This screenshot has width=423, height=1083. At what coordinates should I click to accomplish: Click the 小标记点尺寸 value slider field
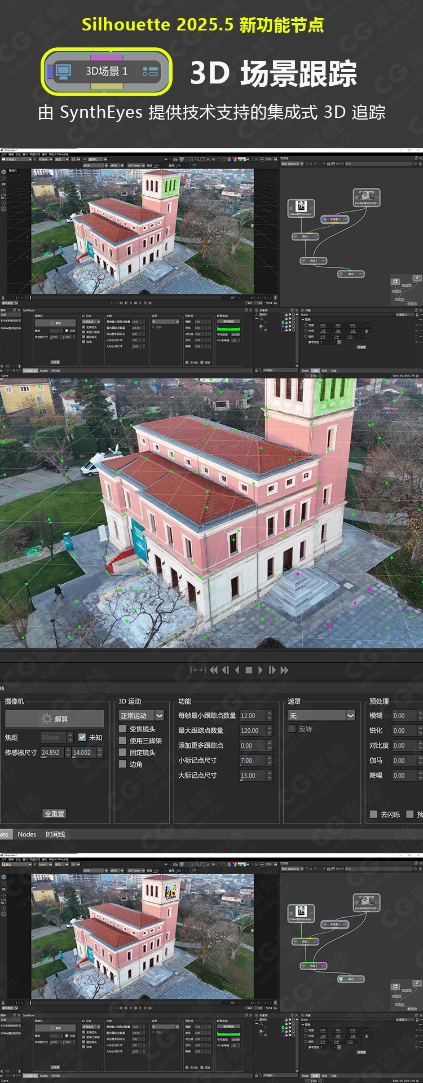point(252,760)
